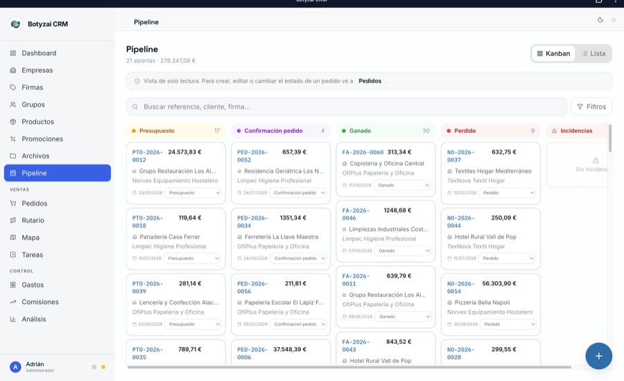Open Archivos folder icon
Screen dimensions: 624x381
pyautogui.click(x=12, y=156)
